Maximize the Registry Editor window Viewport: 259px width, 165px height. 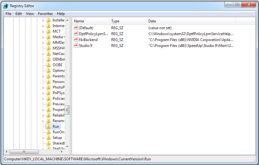click(237, 5)
